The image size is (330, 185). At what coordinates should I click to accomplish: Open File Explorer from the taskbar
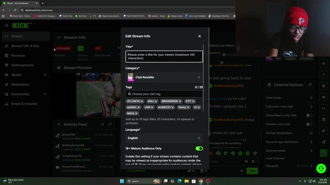pos(186,181)
